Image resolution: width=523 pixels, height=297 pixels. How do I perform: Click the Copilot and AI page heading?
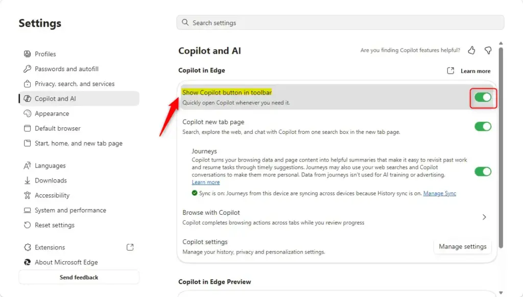click(209, 51)
